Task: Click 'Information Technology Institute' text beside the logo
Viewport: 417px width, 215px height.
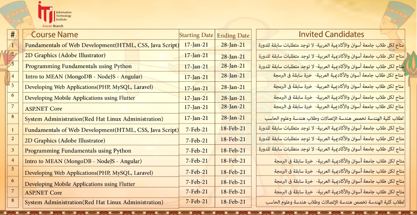Action: pyautogui.click(x=63, y=16)
